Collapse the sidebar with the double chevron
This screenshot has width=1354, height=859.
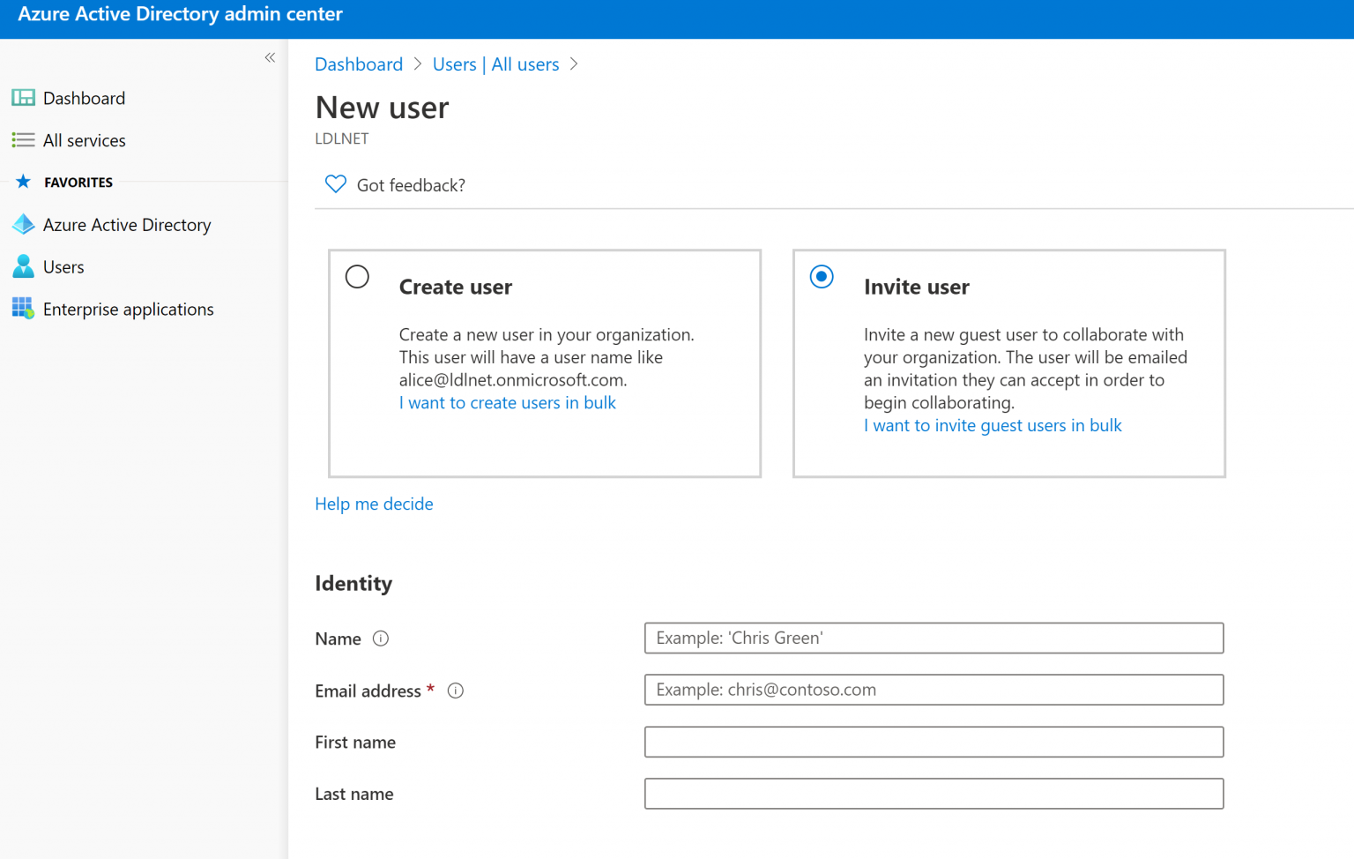point(270,57)
